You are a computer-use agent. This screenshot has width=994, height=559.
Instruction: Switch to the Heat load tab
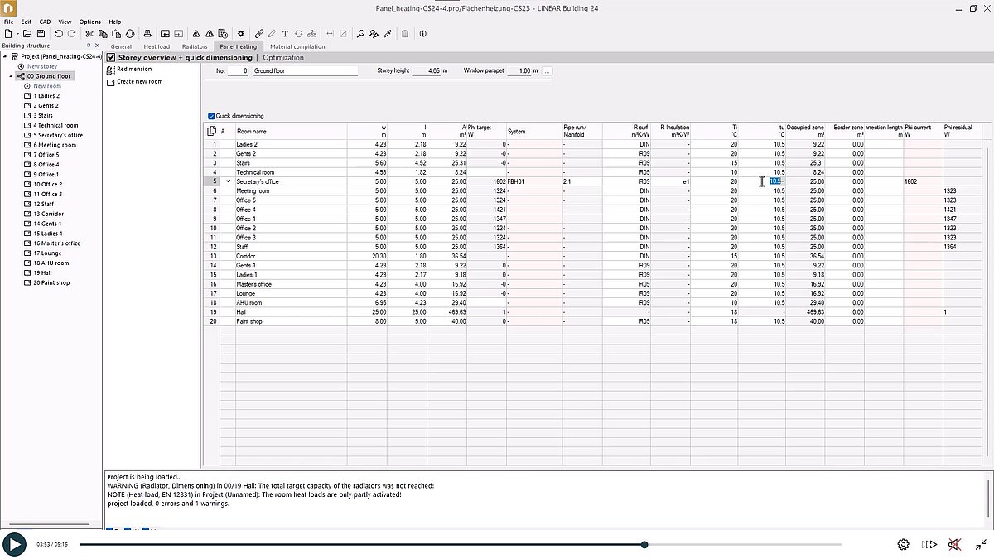156,46
